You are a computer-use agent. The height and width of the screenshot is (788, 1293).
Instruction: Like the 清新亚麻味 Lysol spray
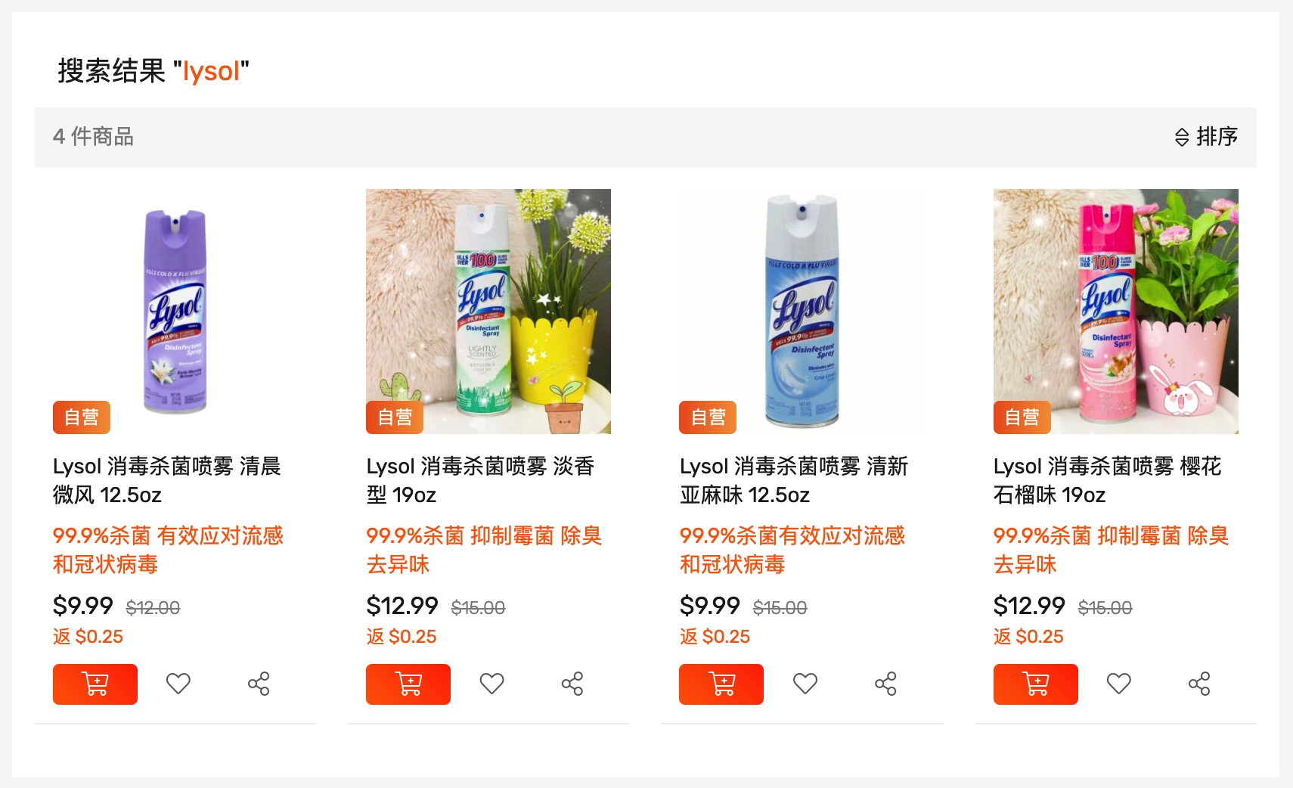[805, 684]
